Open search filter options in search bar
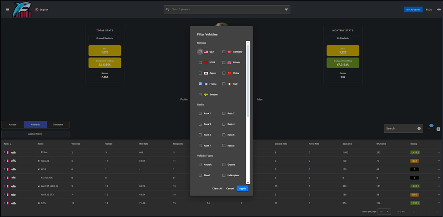443x217 pixels. click(286, 9)
